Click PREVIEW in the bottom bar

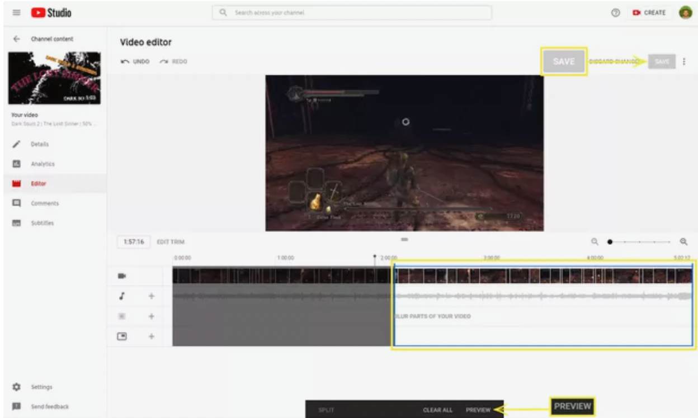pos(478,410)
